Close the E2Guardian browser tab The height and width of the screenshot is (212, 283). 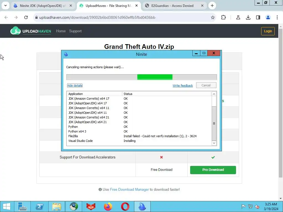[x=202, y=6]
